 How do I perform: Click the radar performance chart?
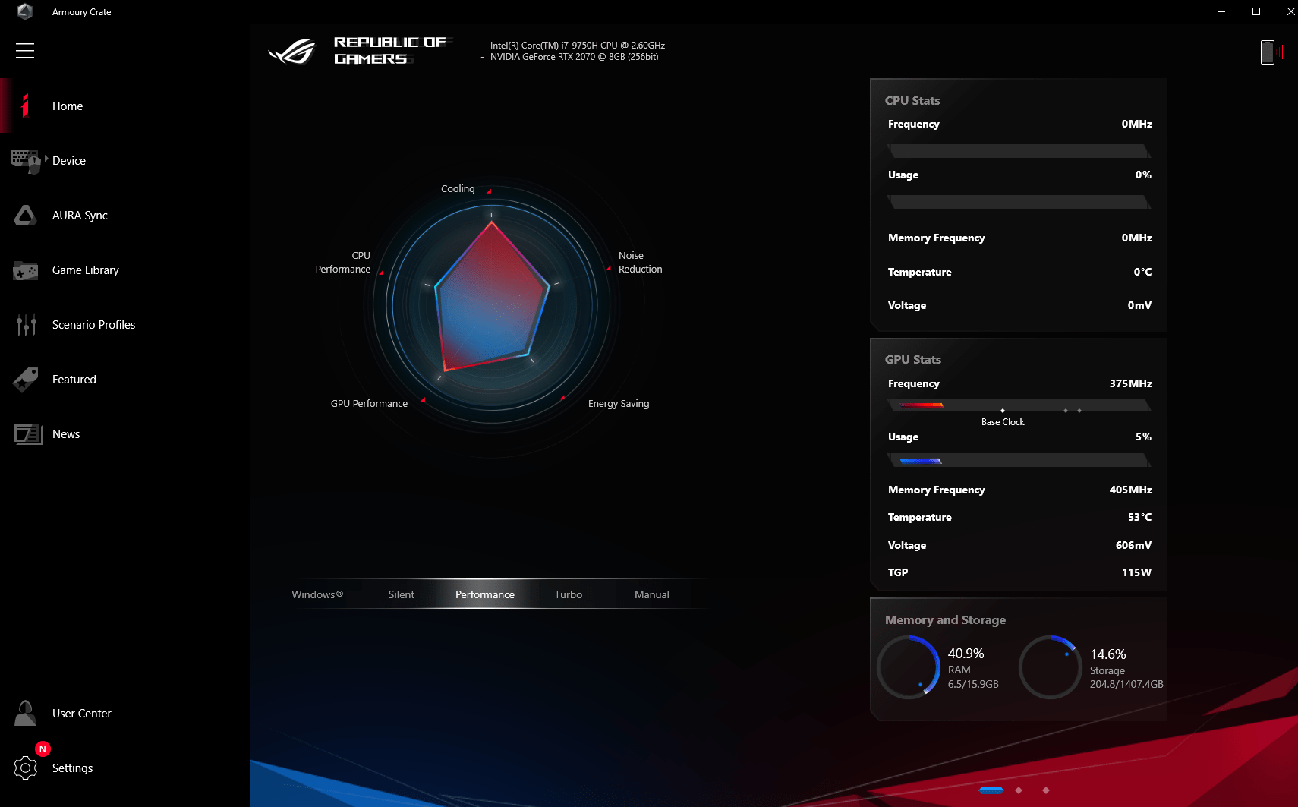[492, 304]
